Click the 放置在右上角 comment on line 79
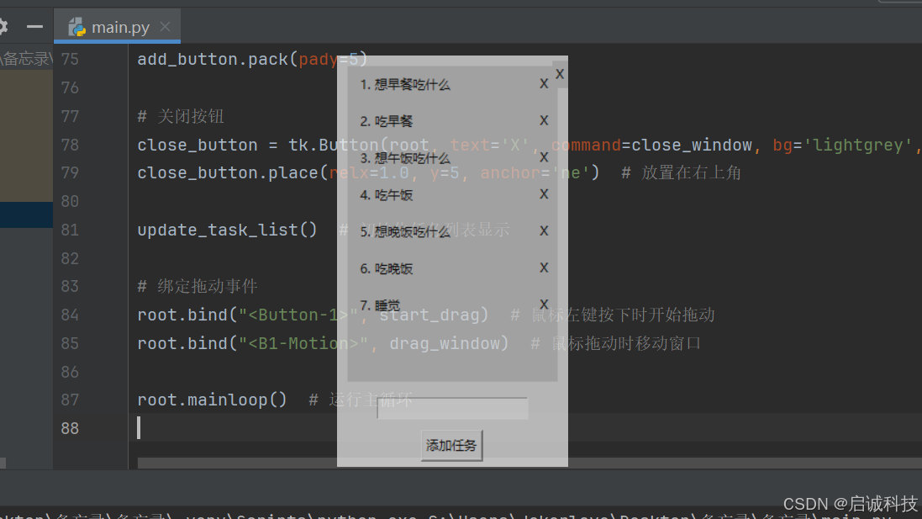This screenshot has height=519, width=922. [682, 173]
